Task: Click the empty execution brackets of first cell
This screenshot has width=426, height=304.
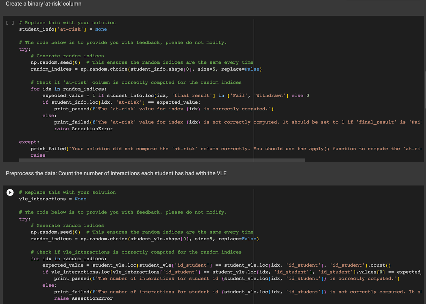Action: [10, 23]
